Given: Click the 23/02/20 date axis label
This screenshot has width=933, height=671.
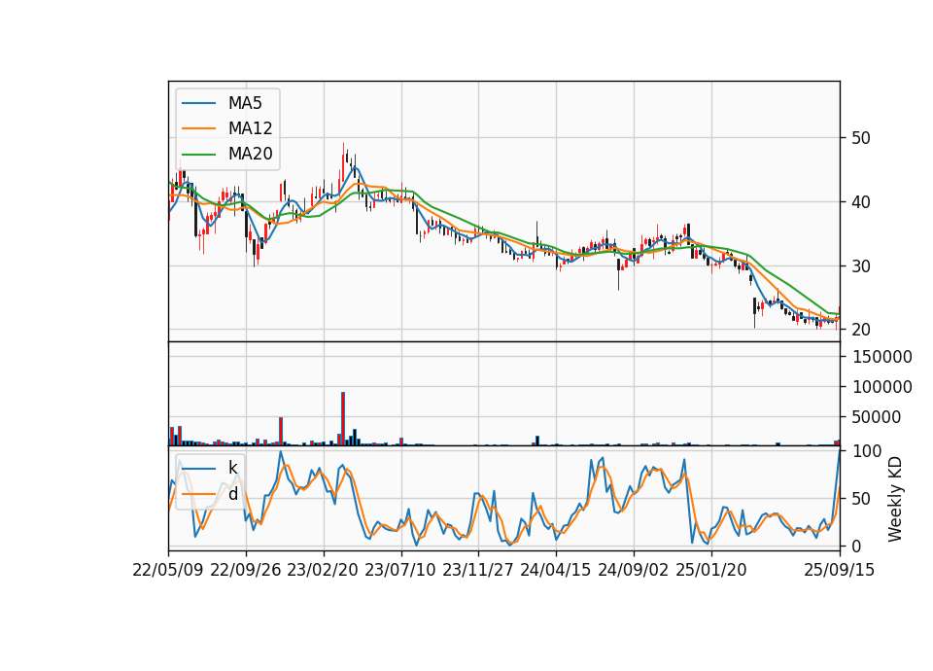Looking at the screenshot, I should (x=323, y=570).
